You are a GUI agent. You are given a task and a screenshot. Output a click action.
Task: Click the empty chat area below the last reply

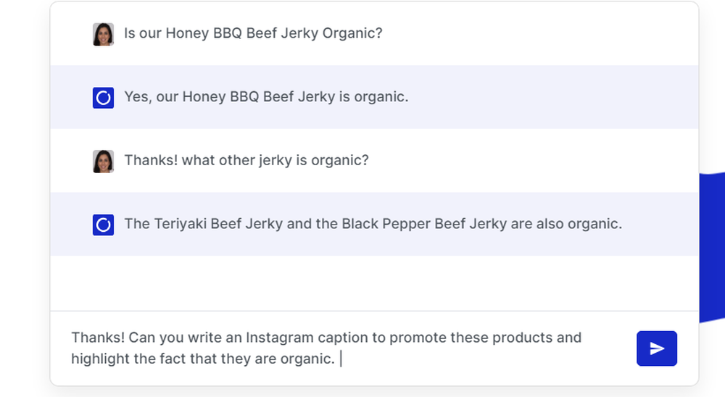coord(374,283)
